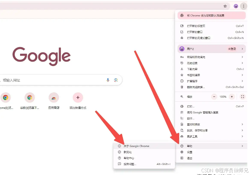This screenshot has height=175, width=251.
Task: Expand more tools submenu chevron
Action: tap(242, 136)
